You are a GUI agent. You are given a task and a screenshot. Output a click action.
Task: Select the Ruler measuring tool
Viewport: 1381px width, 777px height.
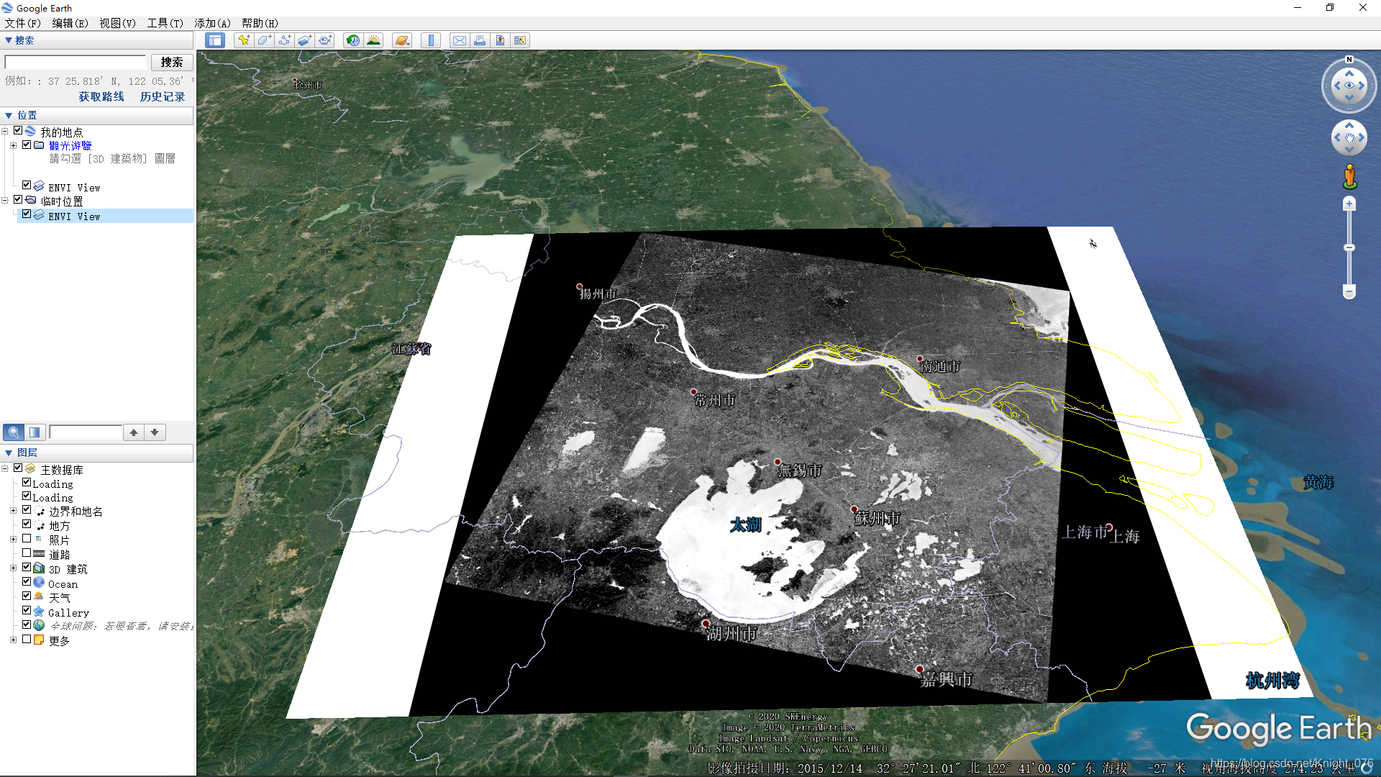431,40
